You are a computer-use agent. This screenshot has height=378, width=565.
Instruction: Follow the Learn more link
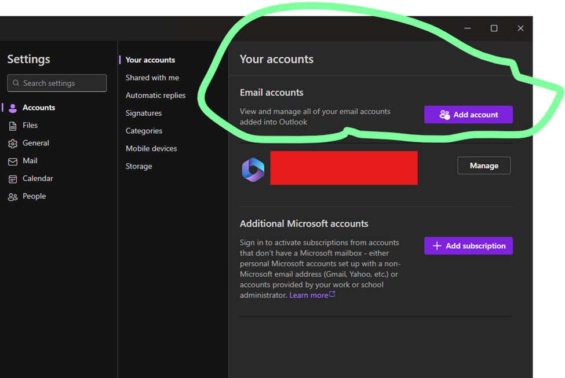click(x=309, y=295)
